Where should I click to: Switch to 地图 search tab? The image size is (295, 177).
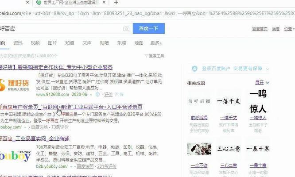click(139, 43)
